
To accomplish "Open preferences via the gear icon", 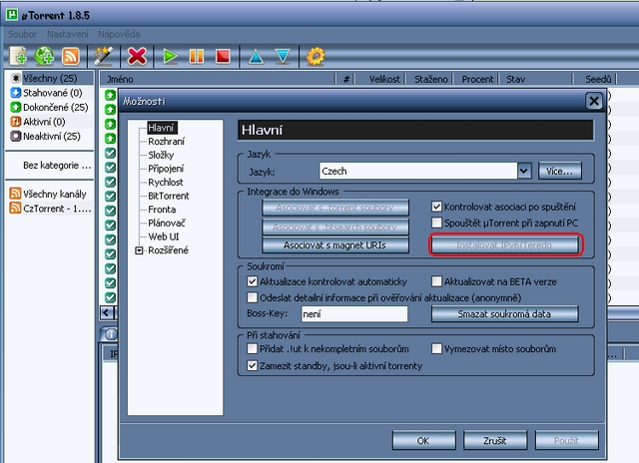I will [316, 56].
